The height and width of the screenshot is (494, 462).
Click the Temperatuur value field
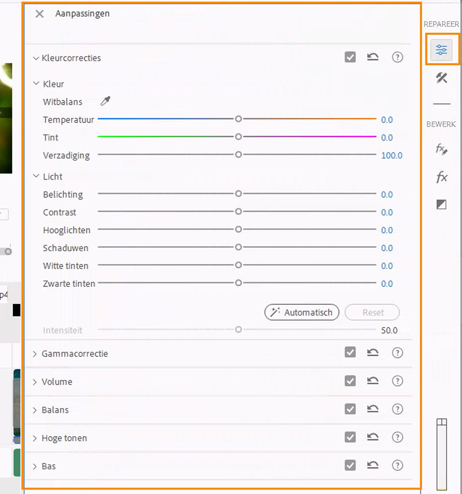387,120
